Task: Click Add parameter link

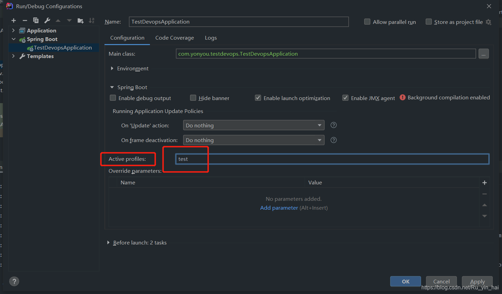Action: pyautogui.click(x=279, y=208)
